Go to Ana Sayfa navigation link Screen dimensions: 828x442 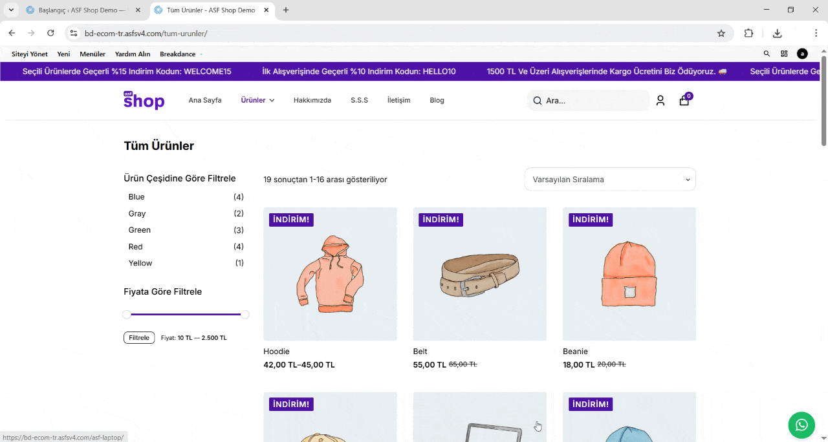tap(205, 100)
